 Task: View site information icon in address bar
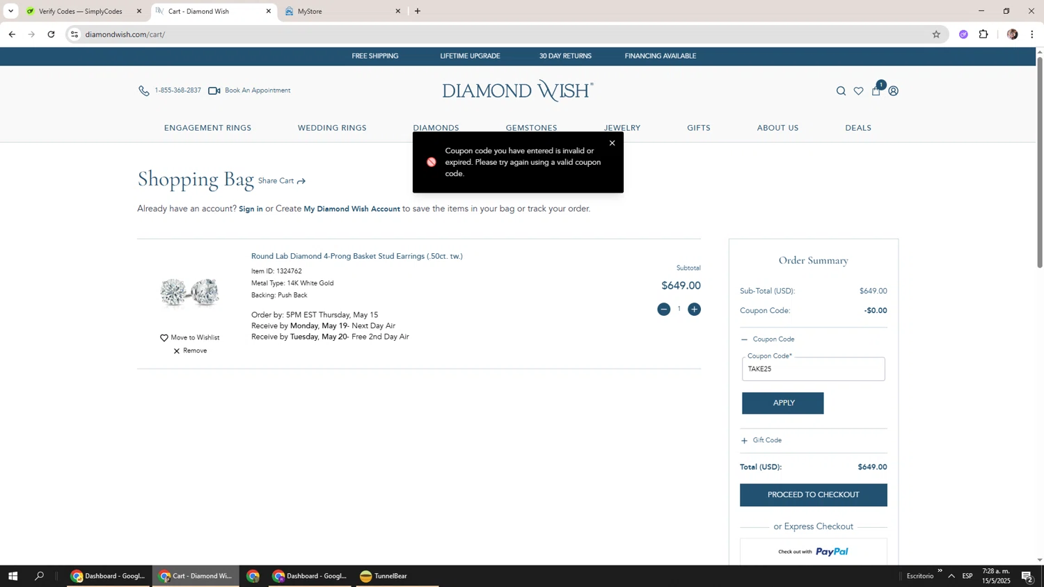point(74,34)
